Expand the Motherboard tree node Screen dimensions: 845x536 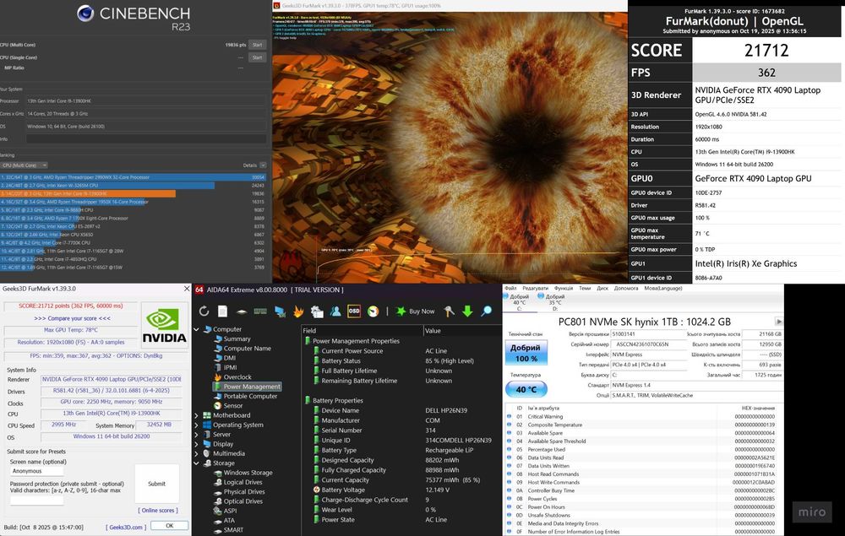pos(197,415)
